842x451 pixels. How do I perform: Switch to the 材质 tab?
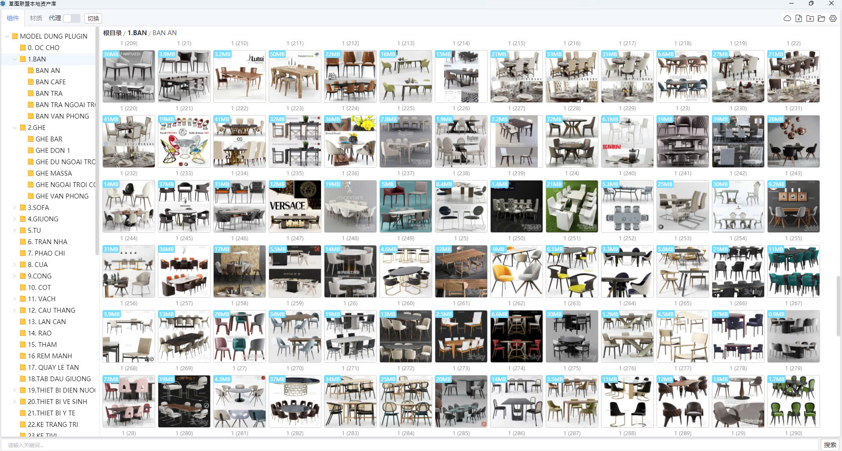point(36,18)
